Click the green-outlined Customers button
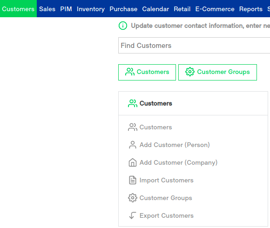The height and width of the screenshot is (228, 270). click(x=147, y=72)
